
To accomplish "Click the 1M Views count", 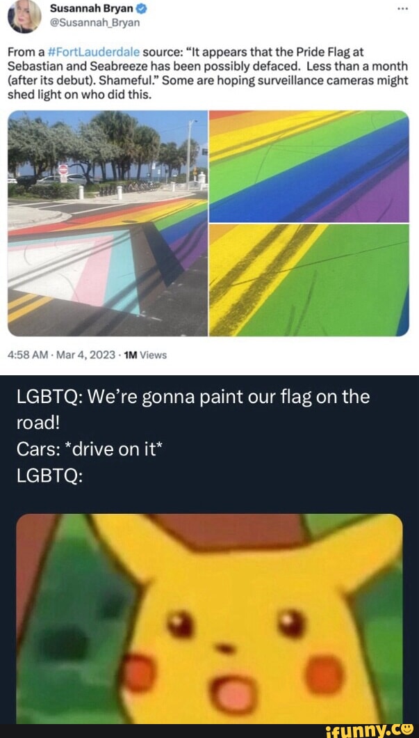I will (x=145, y=355).
